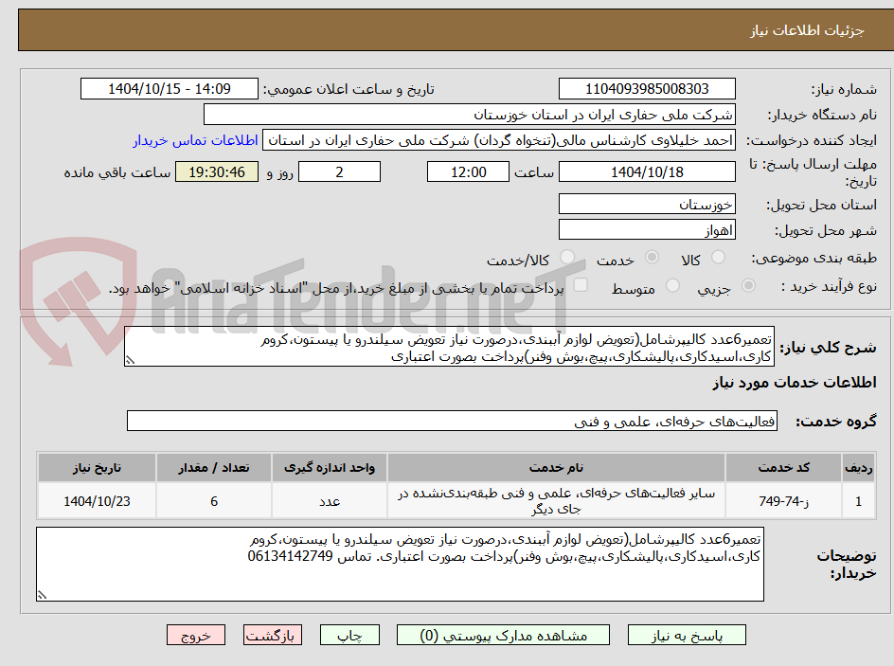Click the نام خدمت column header
894x666 pixels.
556,468
